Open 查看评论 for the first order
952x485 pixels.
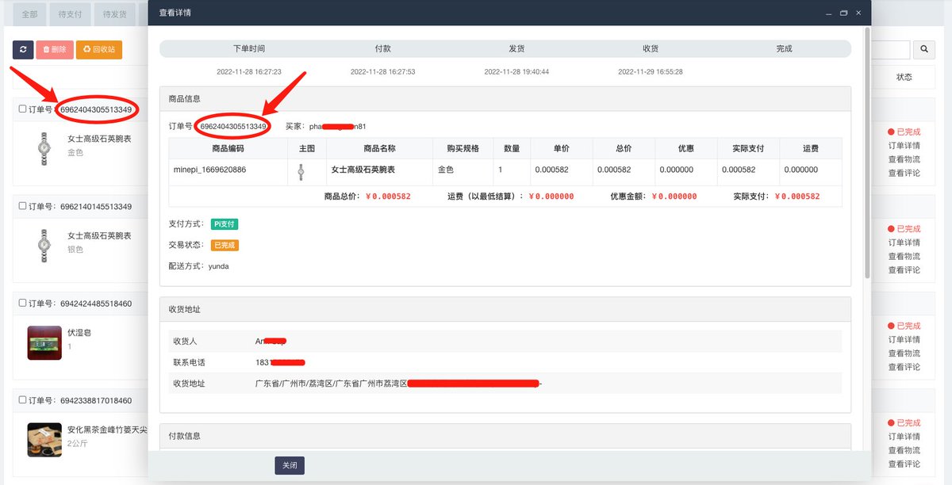click(x=904, y=173)
